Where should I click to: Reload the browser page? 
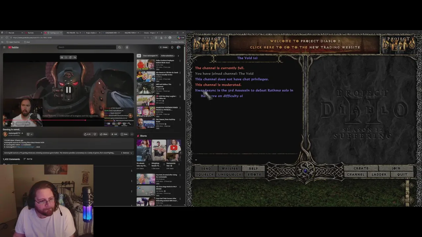7,38
